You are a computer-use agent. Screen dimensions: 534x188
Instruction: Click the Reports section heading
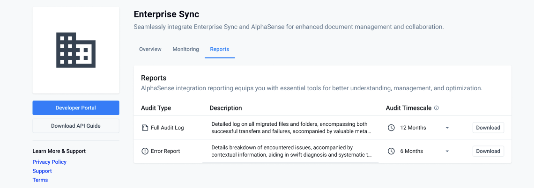click(x=154, y=78)
